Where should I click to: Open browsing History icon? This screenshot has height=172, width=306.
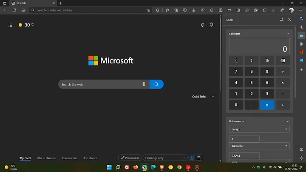pyautogui.click(x=185, y=10)
